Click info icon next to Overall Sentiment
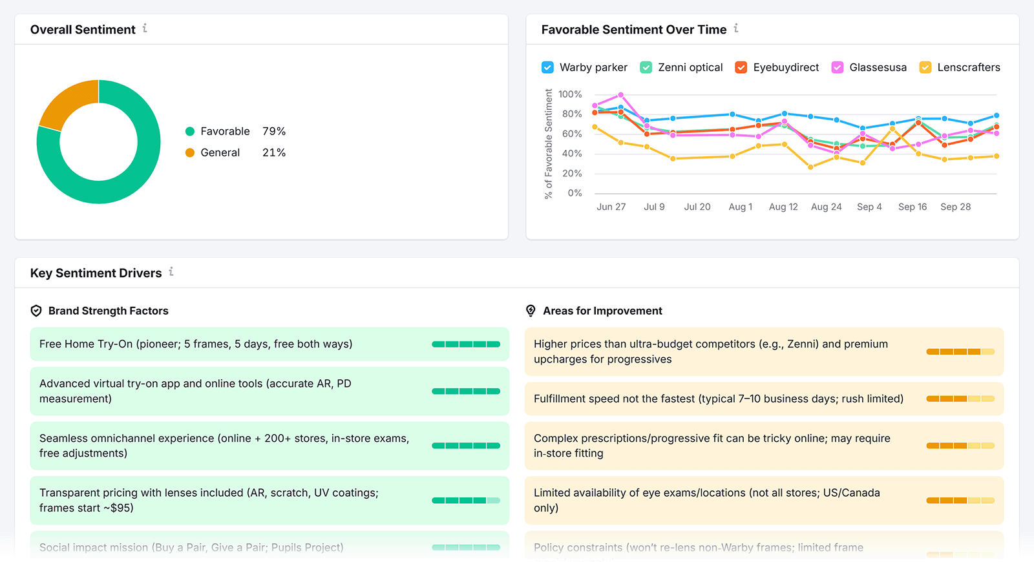 145,28
